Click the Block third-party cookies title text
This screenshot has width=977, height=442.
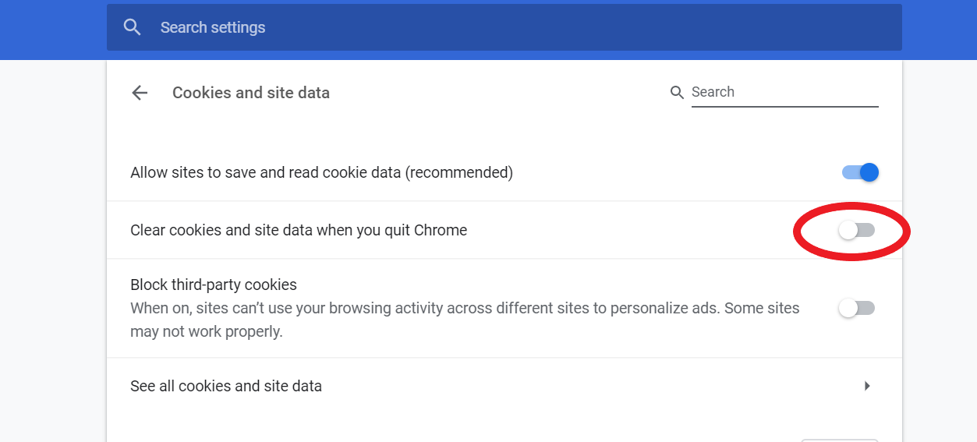[x=214, y=285]
